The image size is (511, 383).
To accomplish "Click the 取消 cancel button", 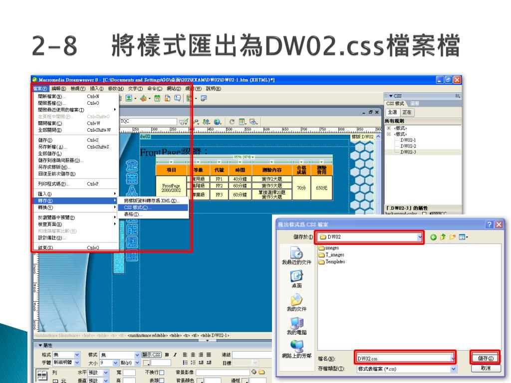I will coord(486,369).
